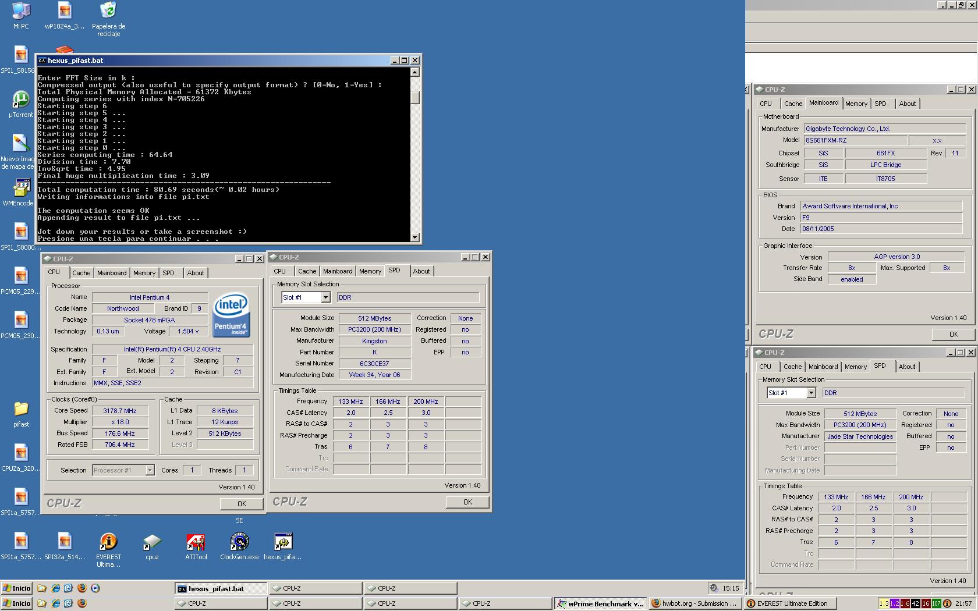Image resolution: width=978 pixels, height=611 pixels.
Task: Click scroll-down arrow in hexus_pifast console
Action: (415, 237)
